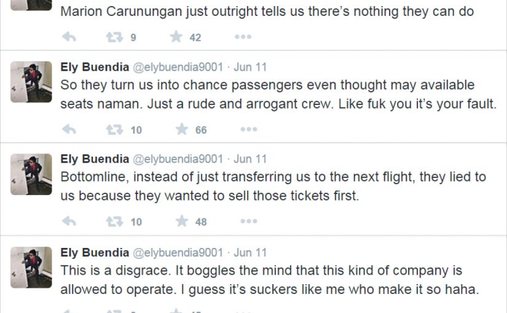Open Jun 11 timestamp on 'Bottomline' tweet

(250, 159)
